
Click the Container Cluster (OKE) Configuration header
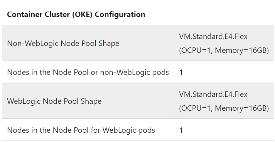pos(76,14)
